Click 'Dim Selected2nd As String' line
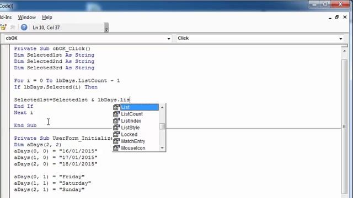Viewport: 353px width, 198px height. [54, 62]
